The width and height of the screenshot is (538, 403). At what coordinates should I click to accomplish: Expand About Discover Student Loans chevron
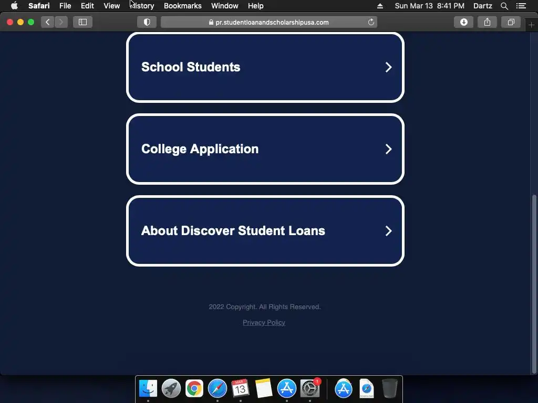click(388, 231)
